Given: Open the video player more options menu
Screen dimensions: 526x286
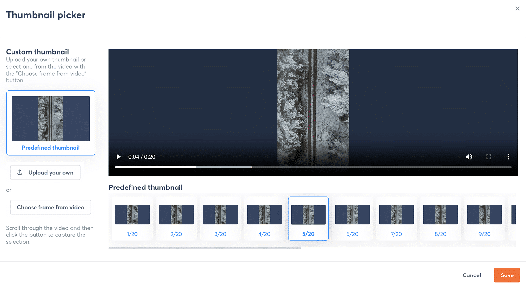Looking at the screenshot, I should [x=508, y=157].
